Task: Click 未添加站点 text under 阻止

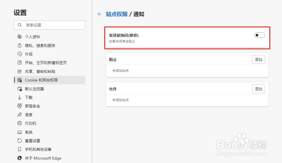Action: click(121, 71)
